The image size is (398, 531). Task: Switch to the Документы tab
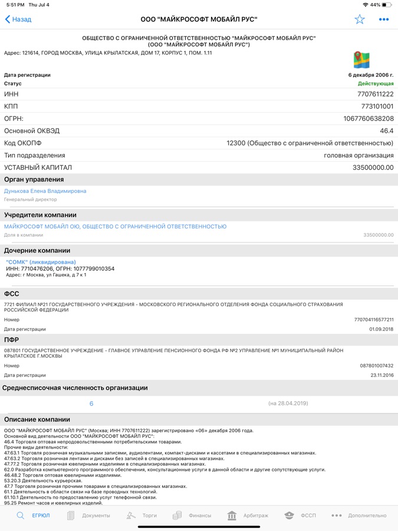(96, 516)
